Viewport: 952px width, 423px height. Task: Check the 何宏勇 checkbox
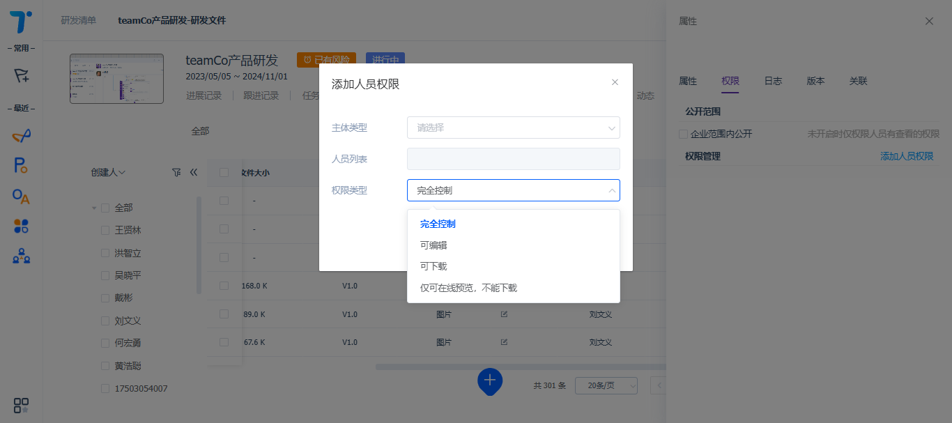coord(105,343)
